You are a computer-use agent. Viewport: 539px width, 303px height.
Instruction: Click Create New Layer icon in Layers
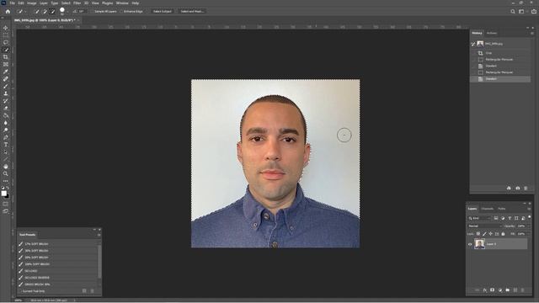[515, 290]
